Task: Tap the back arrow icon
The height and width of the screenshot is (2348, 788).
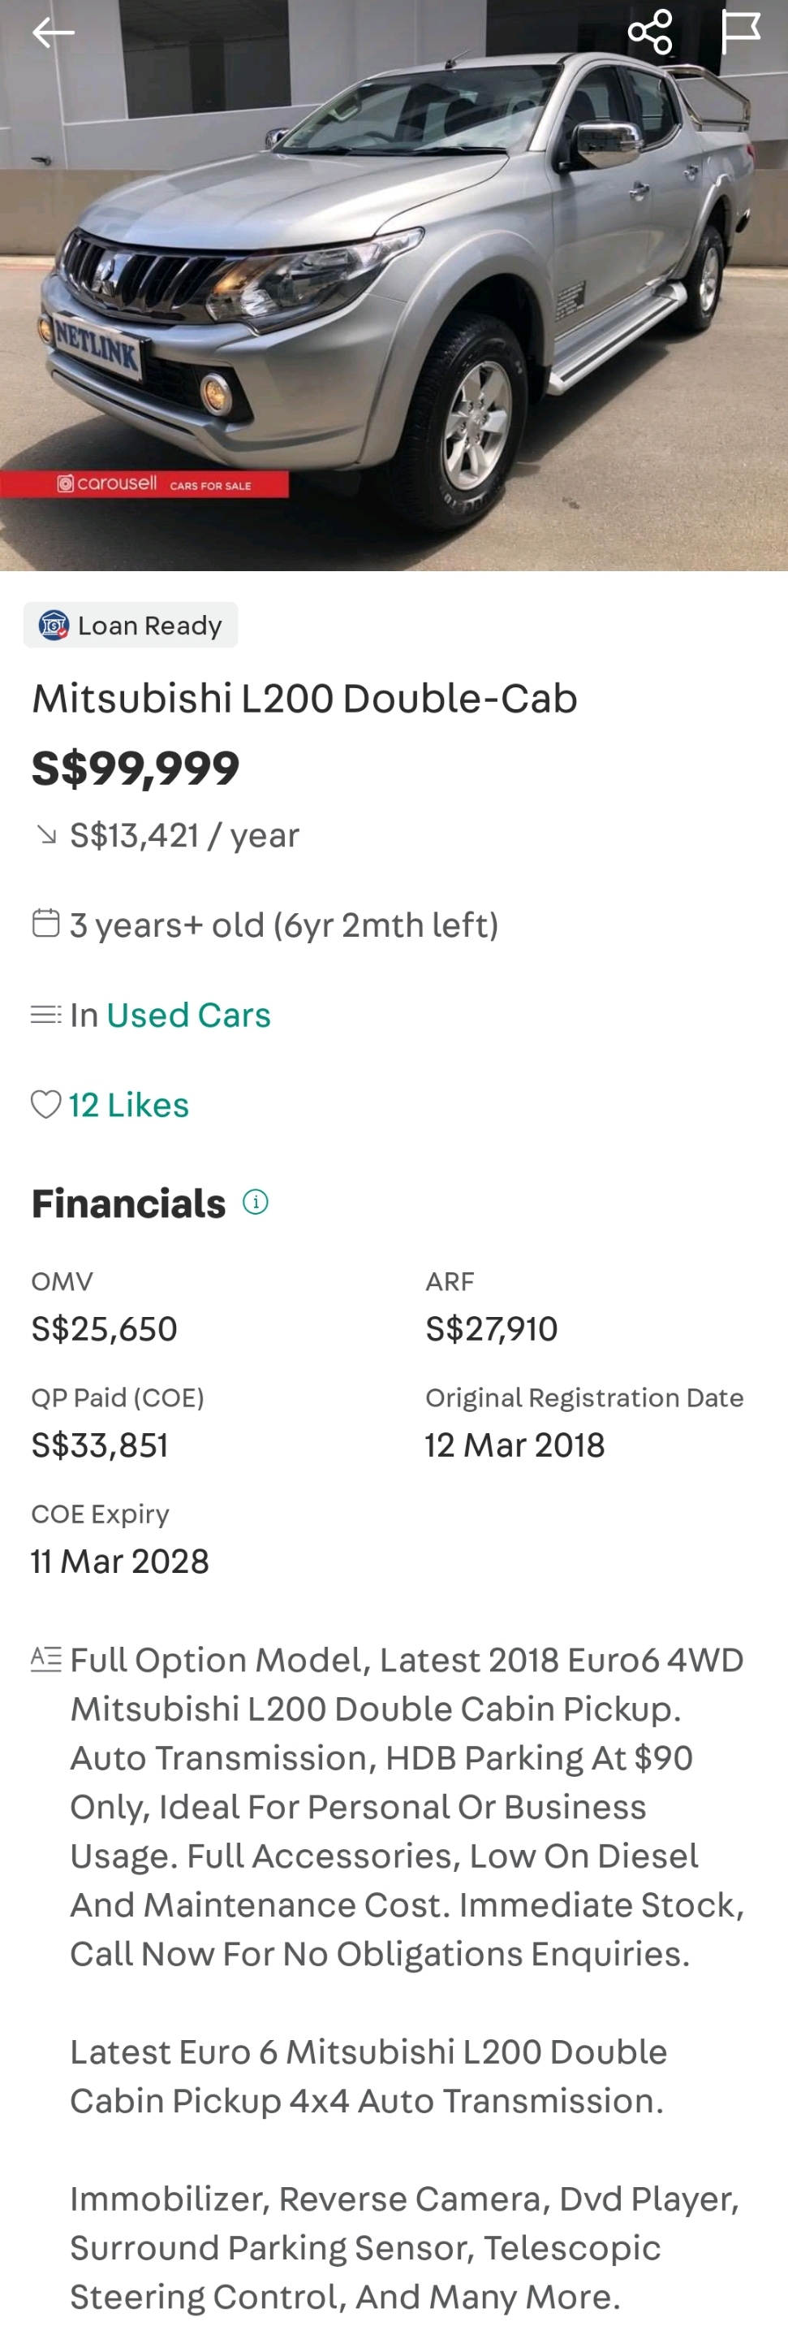Action: [x=53, y=32]
